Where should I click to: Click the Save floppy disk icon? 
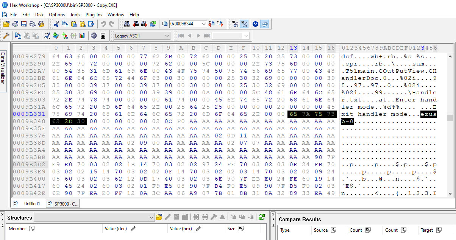[x=23, y=24]
